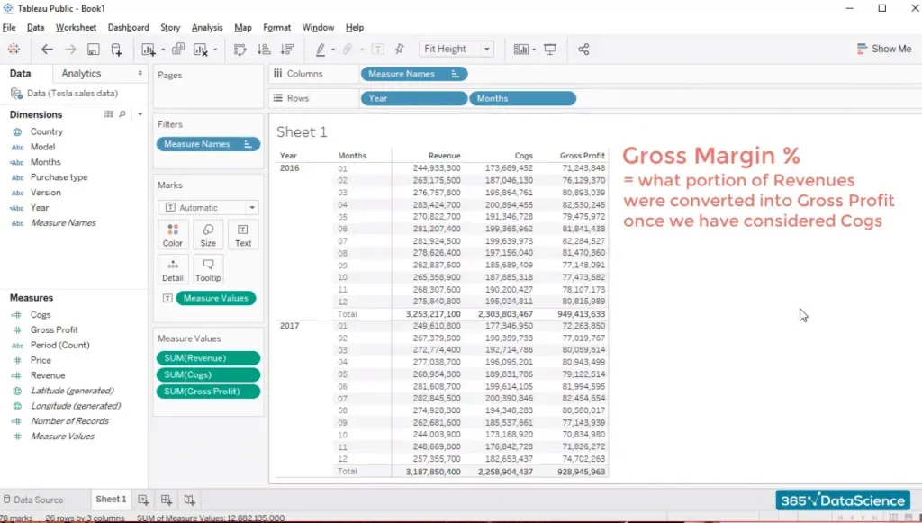
Task: Click the Save workbook icon in toolbar
Action: pos(94,50)
